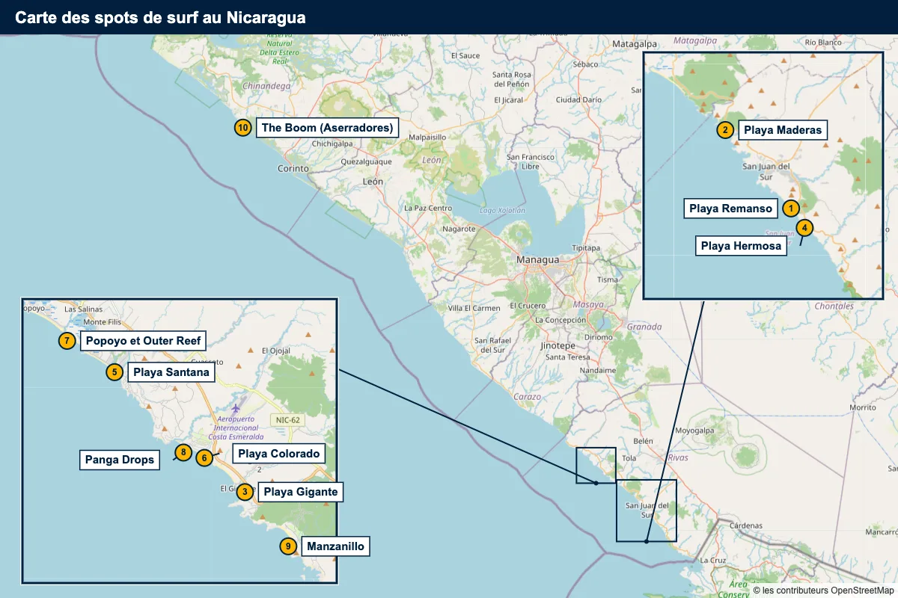
Task: Select the Las Salinas name in inset
Action: (x=83, y=309)
